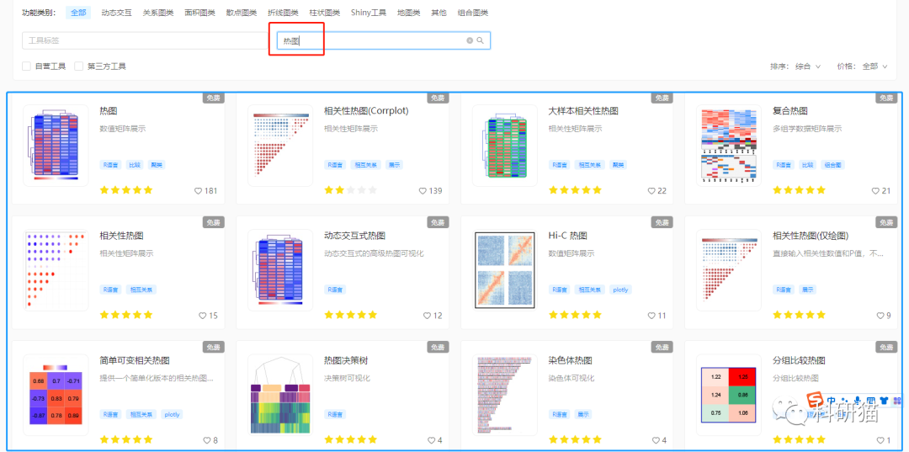Open the 相关性热图 dot matrix thumbnail
This screenshot has height=452, width=909.
tap(56, 270)
